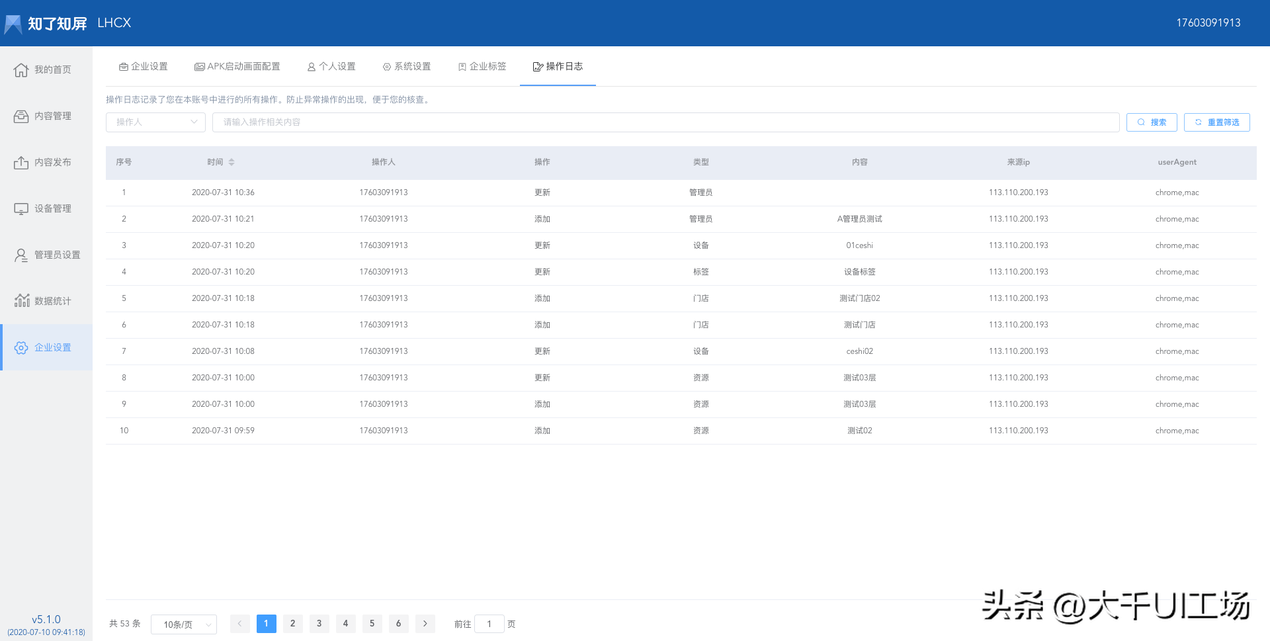The height and width of the screenshot is (641, 1270).
Task: Open 管理员设置 user icon in sidebar
Action: point(21,255)
